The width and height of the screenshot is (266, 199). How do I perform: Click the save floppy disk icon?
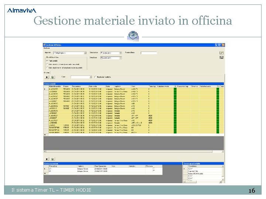point(221,57)
